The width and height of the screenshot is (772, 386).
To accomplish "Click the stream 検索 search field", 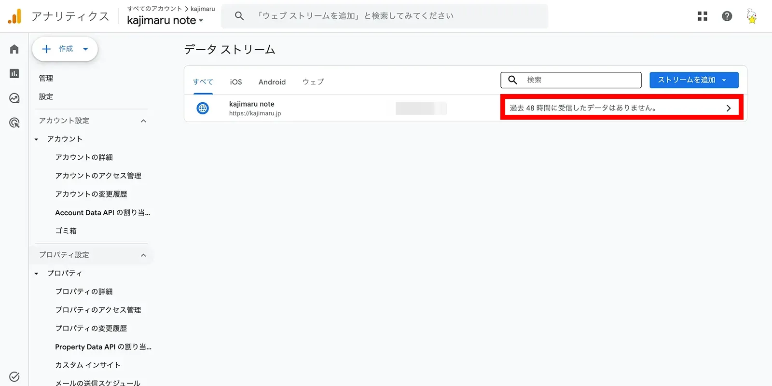I will point(571,80).
